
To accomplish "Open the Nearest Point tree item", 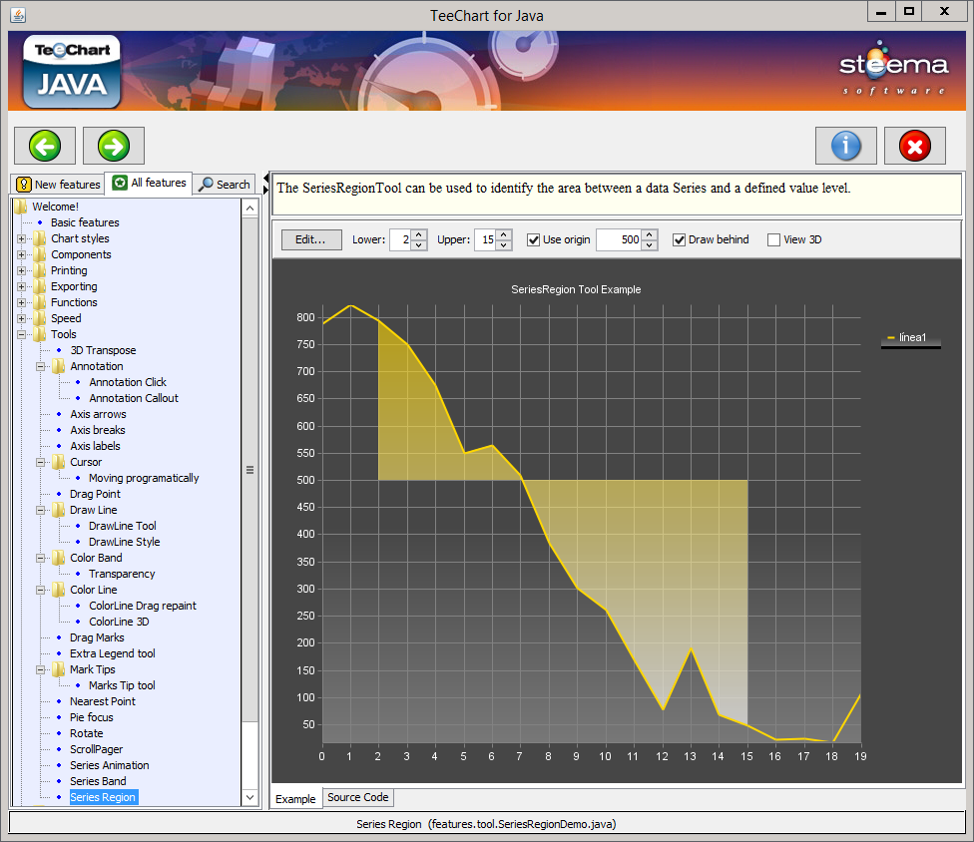I will (103, 701).
